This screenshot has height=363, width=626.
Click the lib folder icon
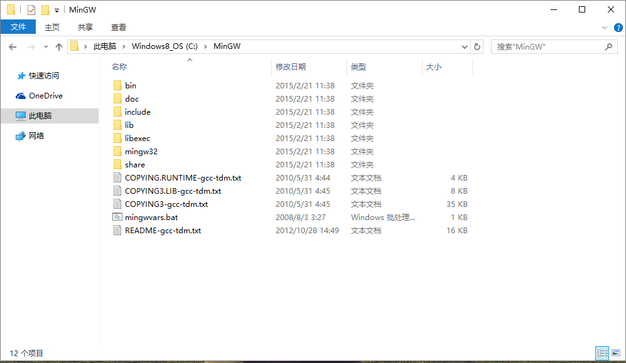[x=117, y=125]
